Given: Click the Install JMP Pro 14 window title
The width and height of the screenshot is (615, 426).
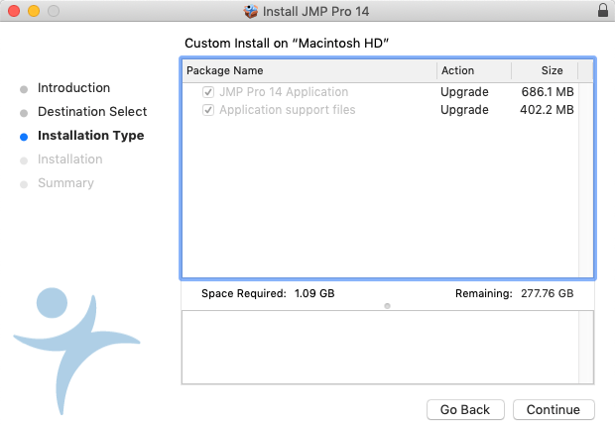Looking at the screenshot, I should click(315, 11).
